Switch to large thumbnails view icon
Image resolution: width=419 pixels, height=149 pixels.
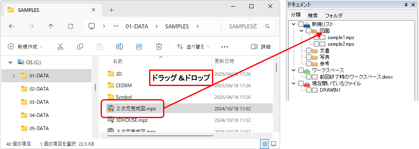click(274, 144)
